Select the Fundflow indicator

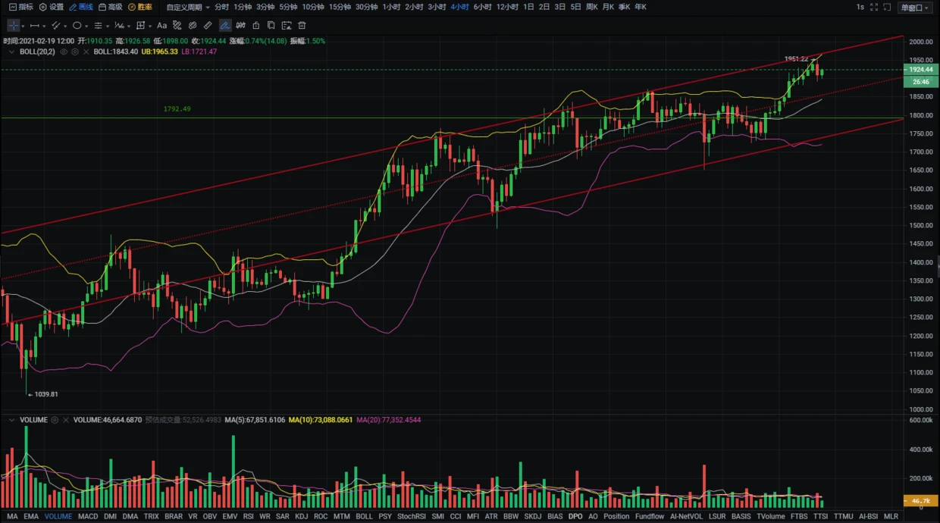tap(650, 516)
